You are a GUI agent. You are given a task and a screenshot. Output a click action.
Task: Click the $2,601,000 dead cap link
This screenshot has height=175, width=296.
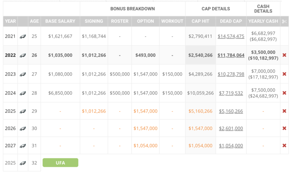(231, 128)
